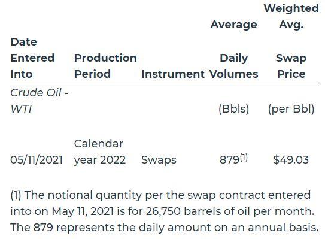
Task: Click the 'Date Entered Into' column header
Action: (x=32, y=58)
